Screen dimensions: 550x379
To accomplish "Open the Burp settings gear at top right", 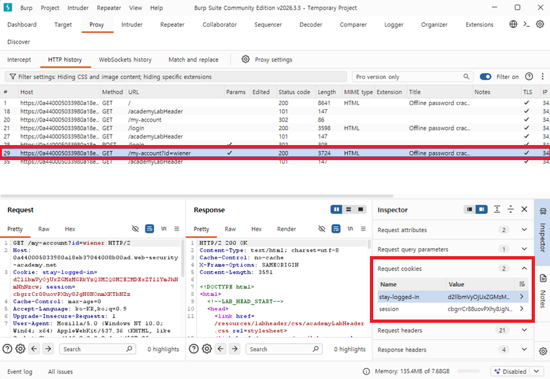I will tap(540, 24).
